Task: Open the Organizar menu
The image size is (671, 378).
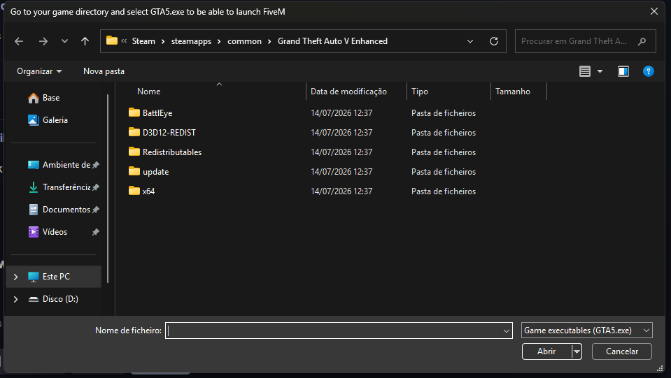Action: (x=39, y=71)
